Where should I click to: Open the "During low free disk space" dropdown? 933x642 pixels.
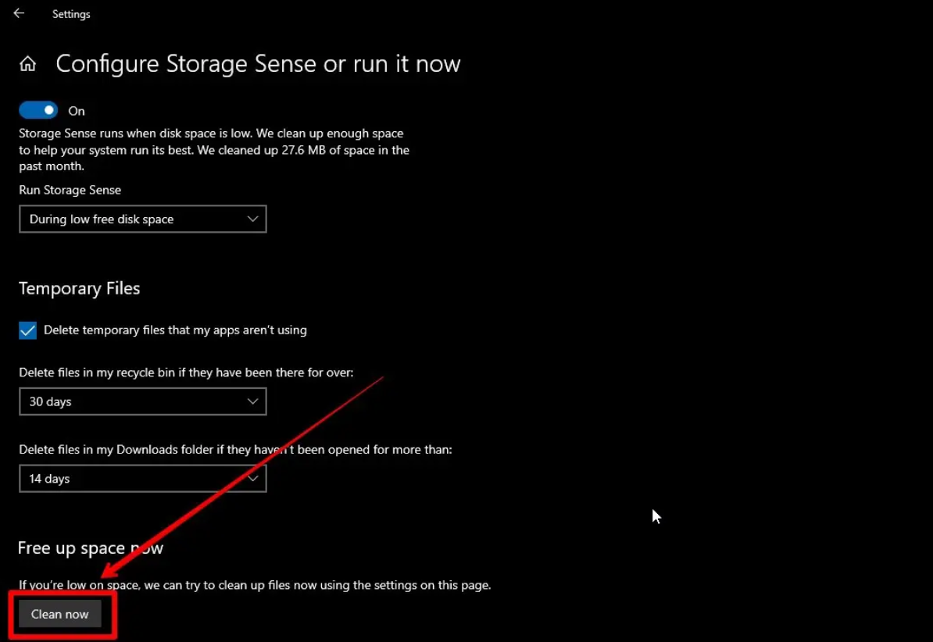click(142, 219)
